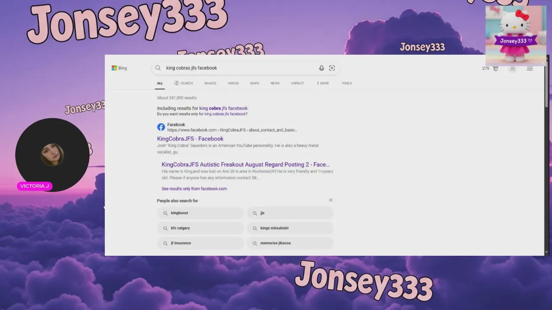Image resolution: width=552 pixels, height=310 pixels.
Task: Click the Bing logo
Action: coord(119,68)
